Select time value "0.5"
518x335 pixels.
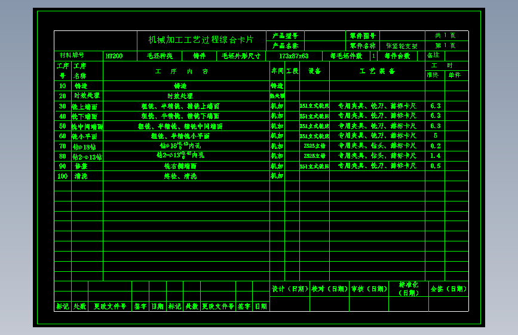436,166
